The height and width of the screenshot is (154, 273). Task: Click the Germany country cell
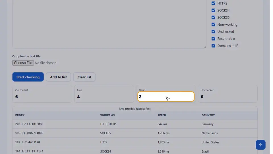(x=207, y=124)
